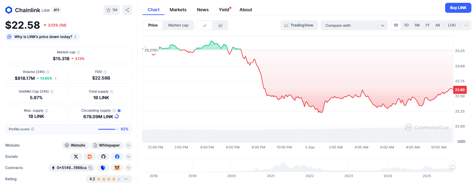Show Volume (24h) info icon
This screenshot has height=184, width=472.
[48, 72]
